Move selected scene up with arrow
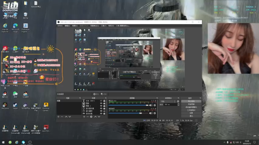 (66, 117)
